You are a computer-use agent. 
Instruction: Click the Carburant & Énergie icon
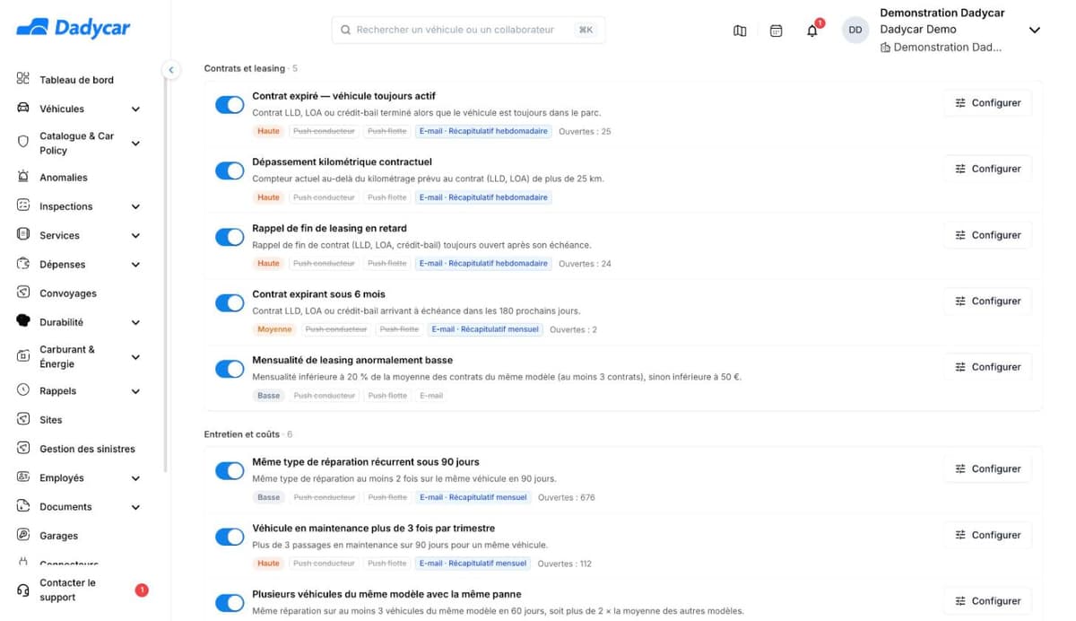pyautogui.click(x=23, y=356)
